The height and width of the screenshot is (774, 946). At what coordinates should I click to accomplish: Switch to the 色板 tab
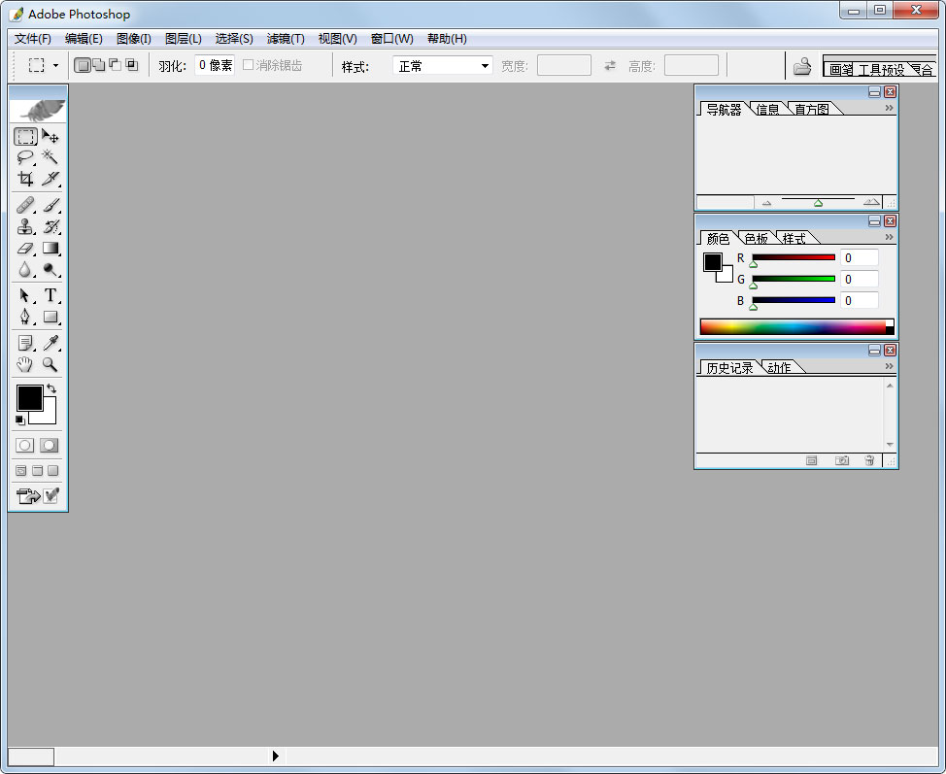756,238
